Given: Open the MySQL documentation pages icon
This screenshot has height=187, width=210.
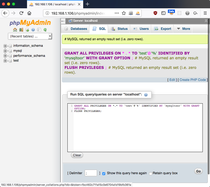Looking at the screenshot, I should coord(39,30).
